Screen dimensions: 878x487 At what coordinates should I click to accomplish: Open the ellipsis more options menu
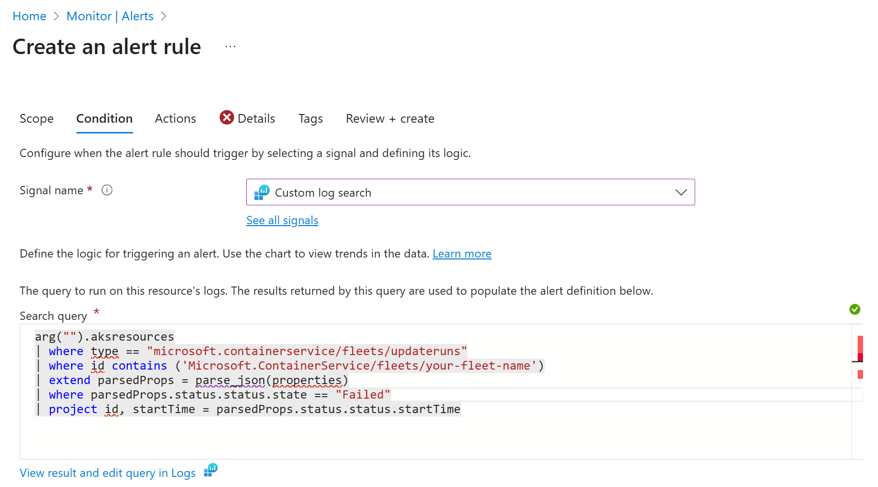230,47
